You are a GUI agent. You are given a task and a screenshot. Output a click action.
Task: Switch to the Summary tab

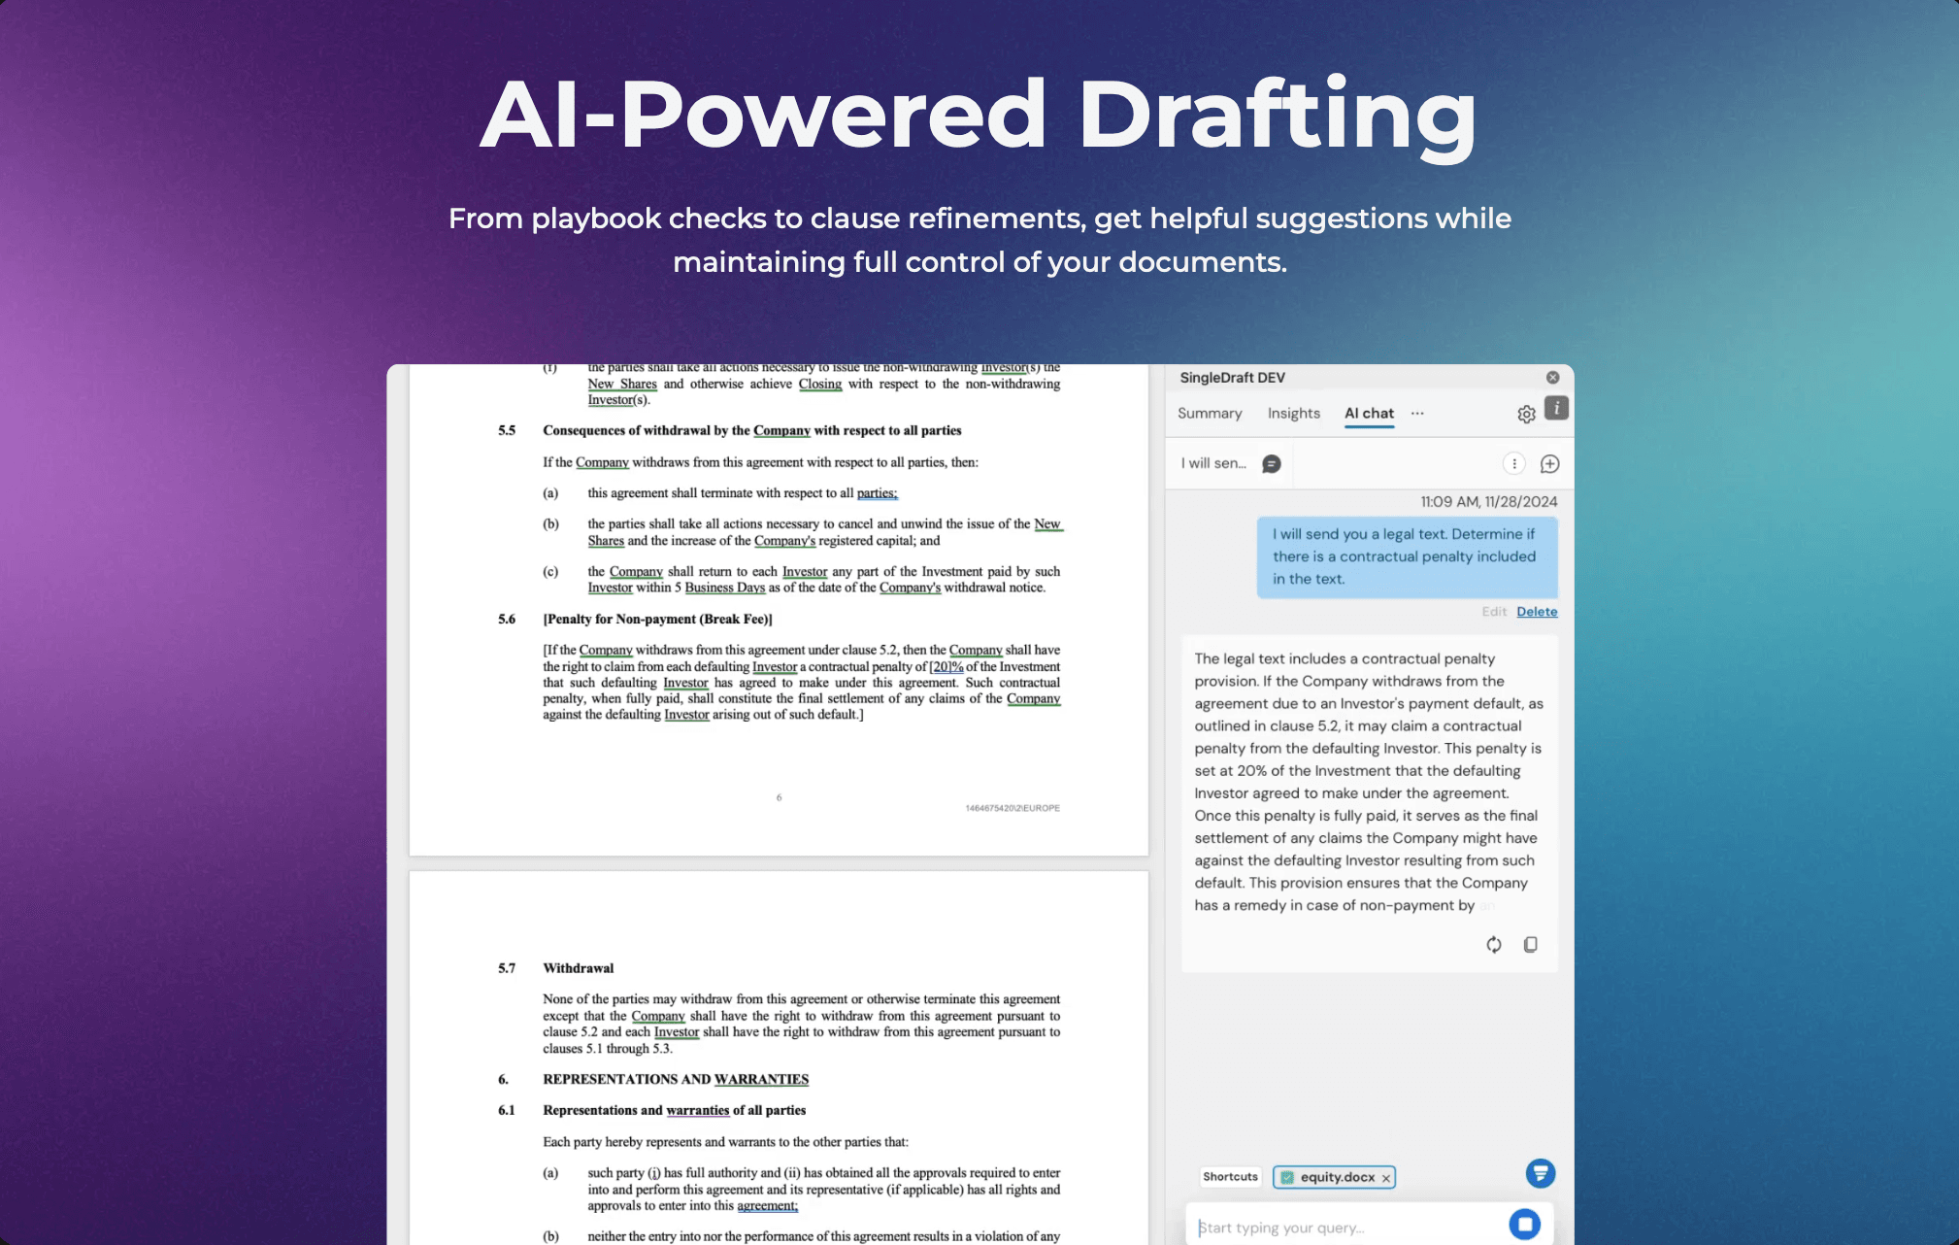1210,413
